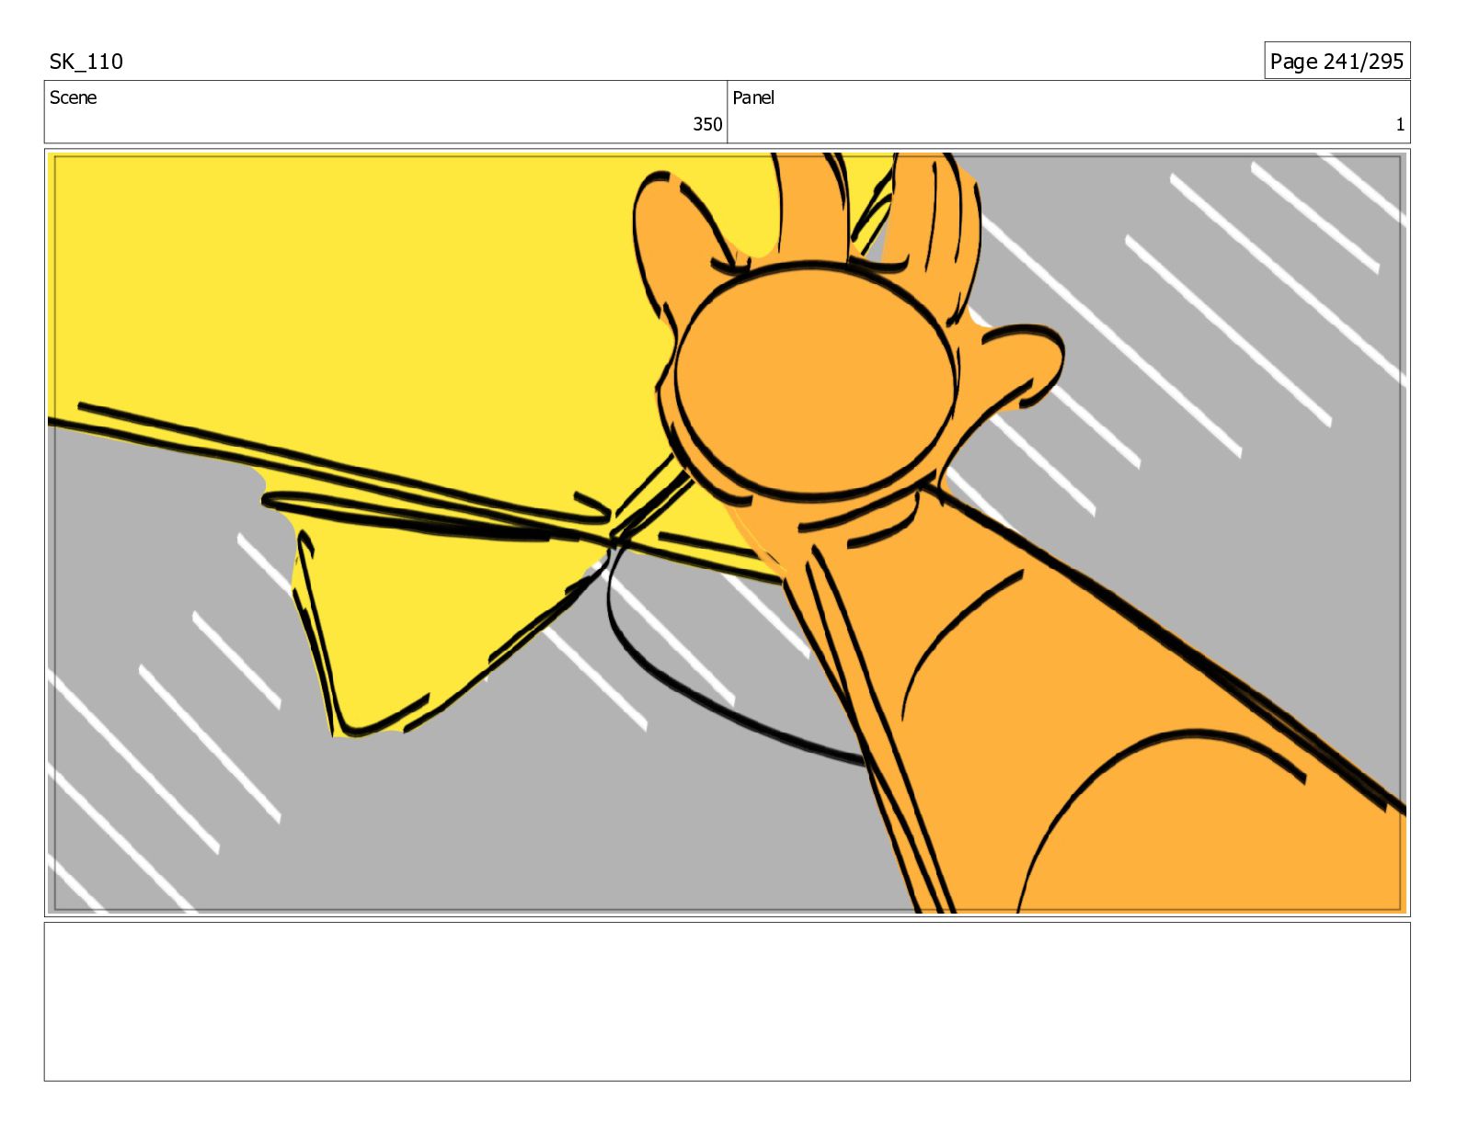Click panel number 1
The image size is (1457, 1125).
coord(1400,124)
